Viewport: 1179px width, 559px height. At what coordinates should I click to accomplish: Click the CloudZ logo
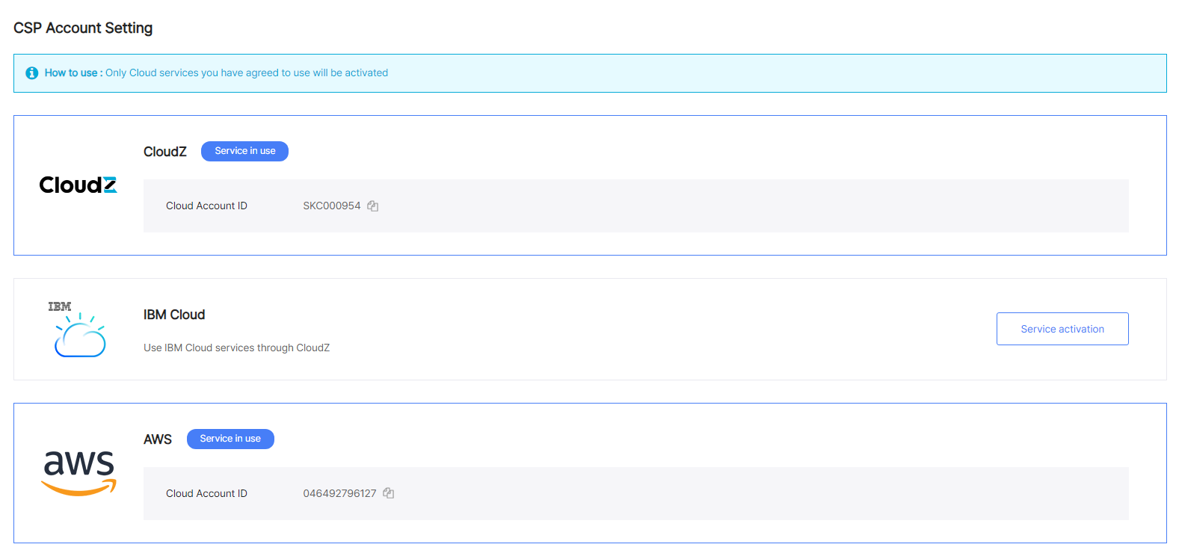(x=79, y=185)
